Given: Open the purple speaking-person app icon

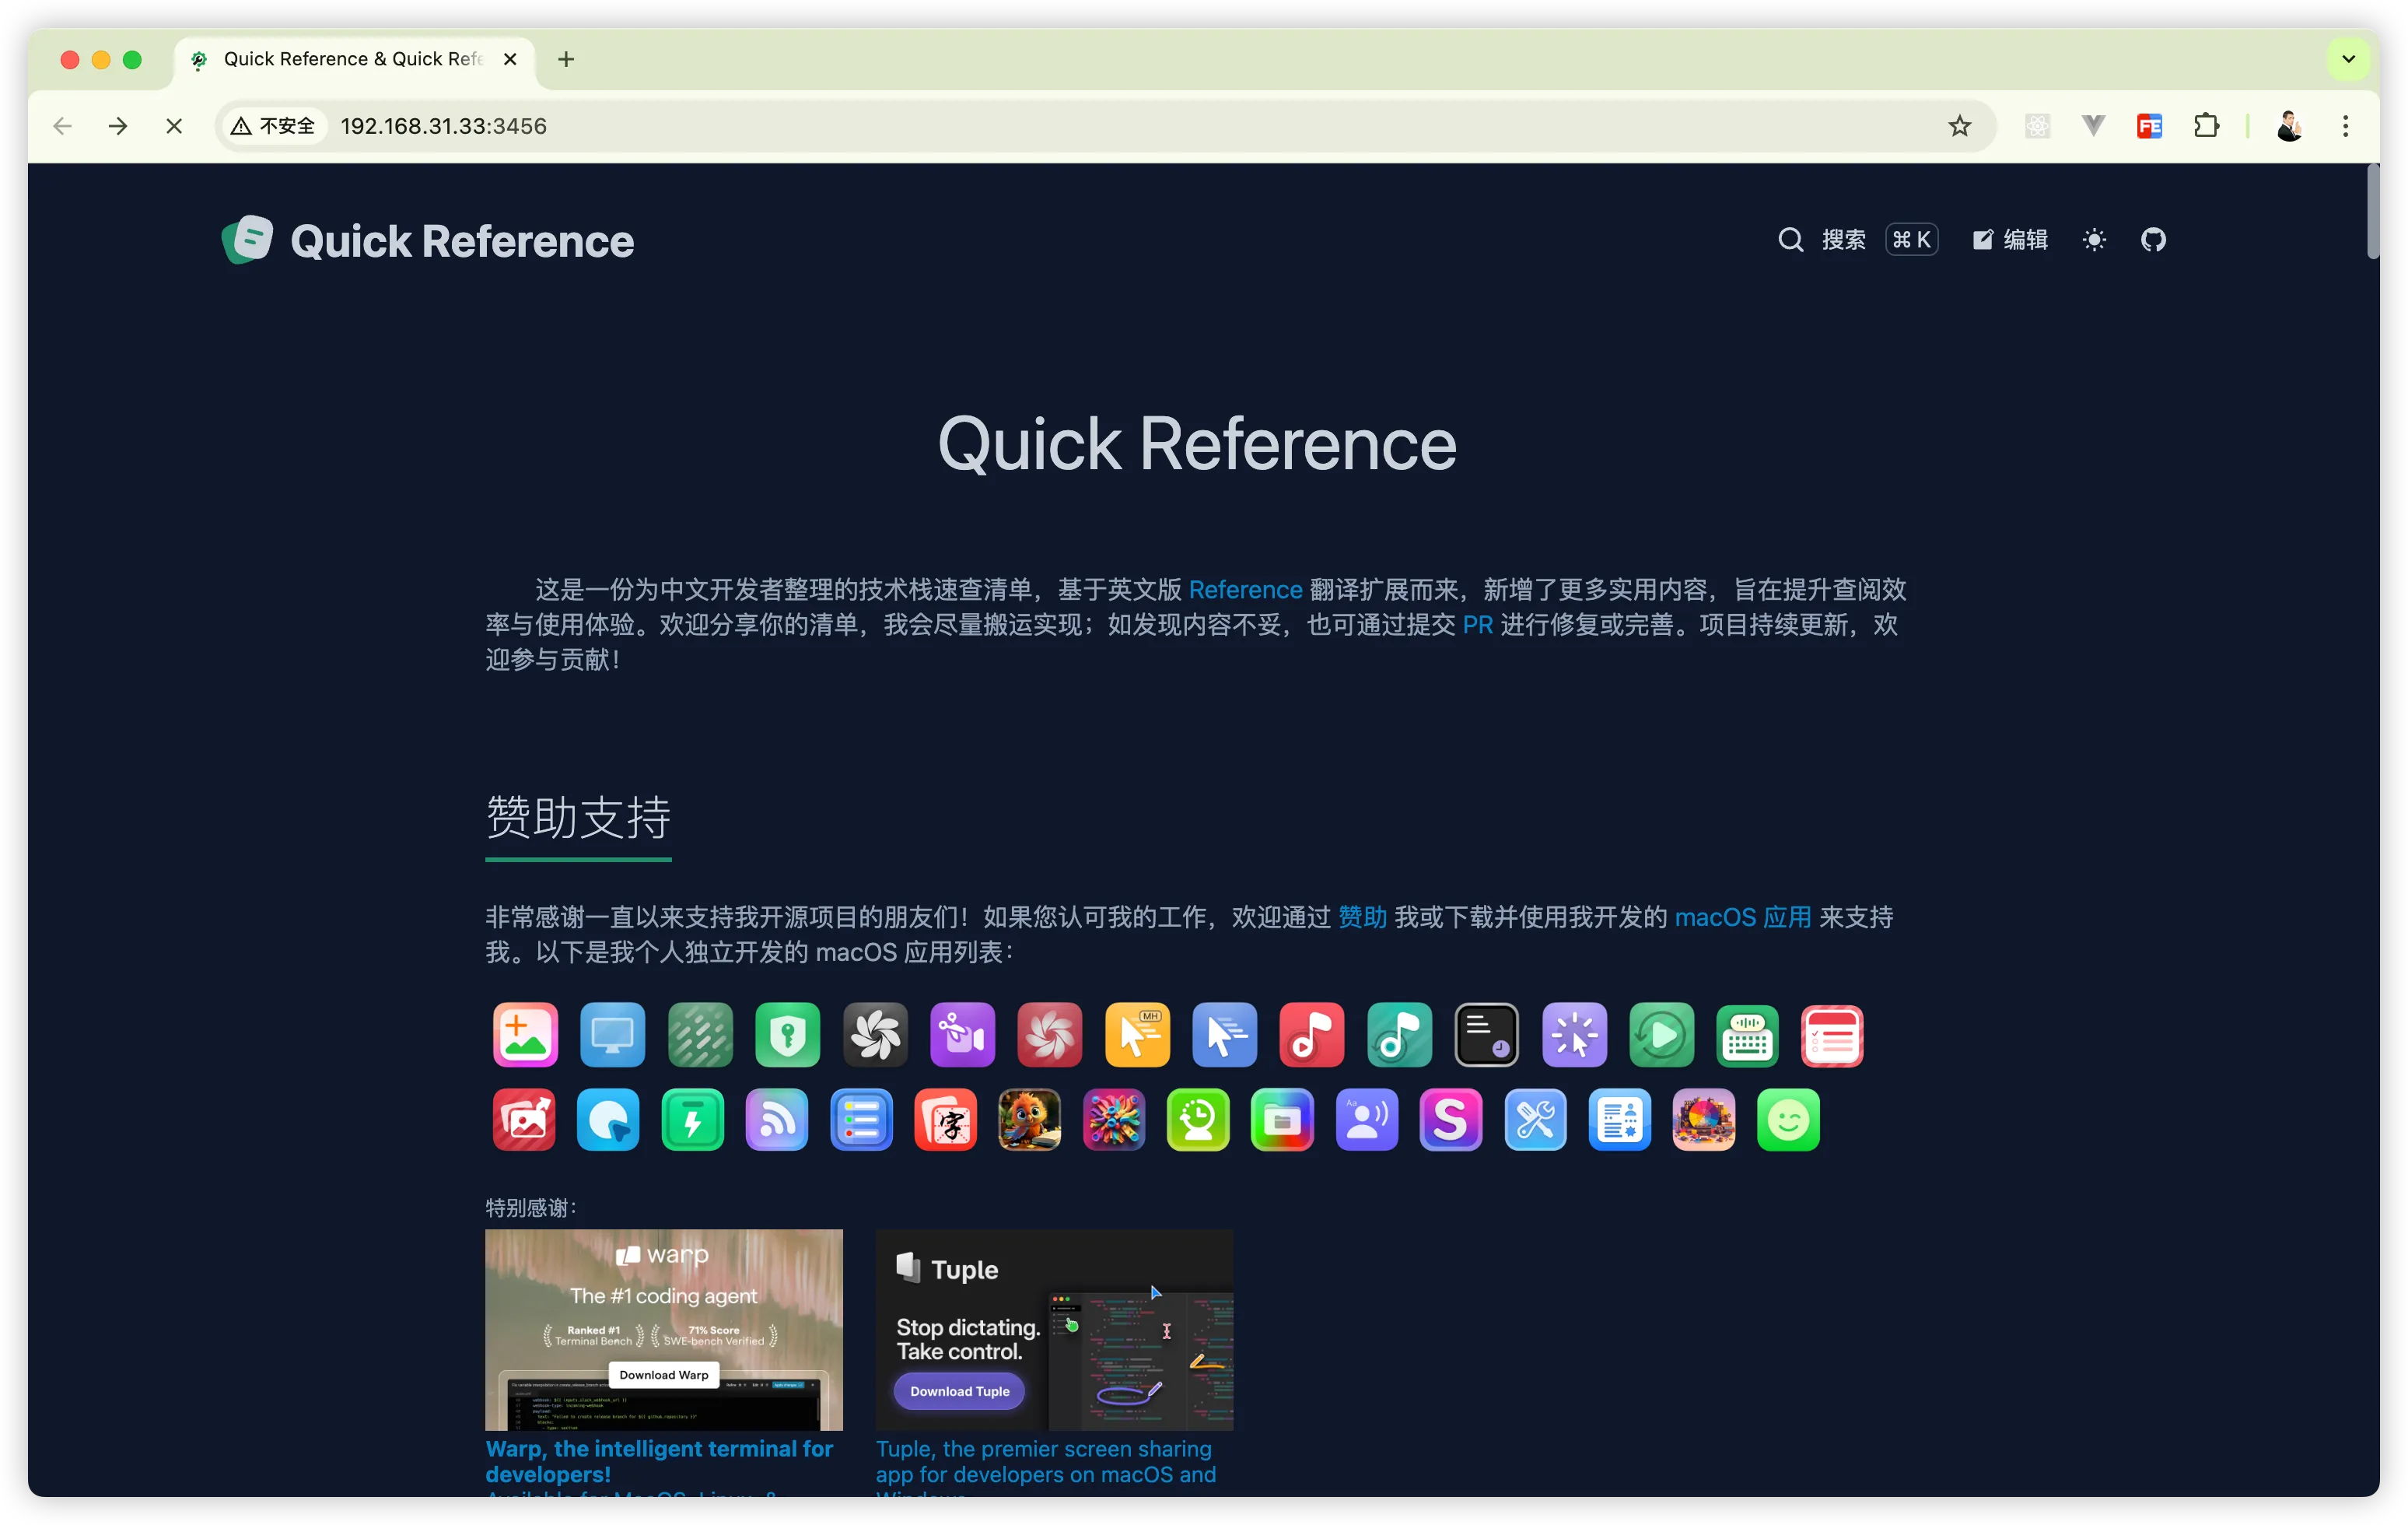Looking at the screenshot, I should point(1367,1120).
